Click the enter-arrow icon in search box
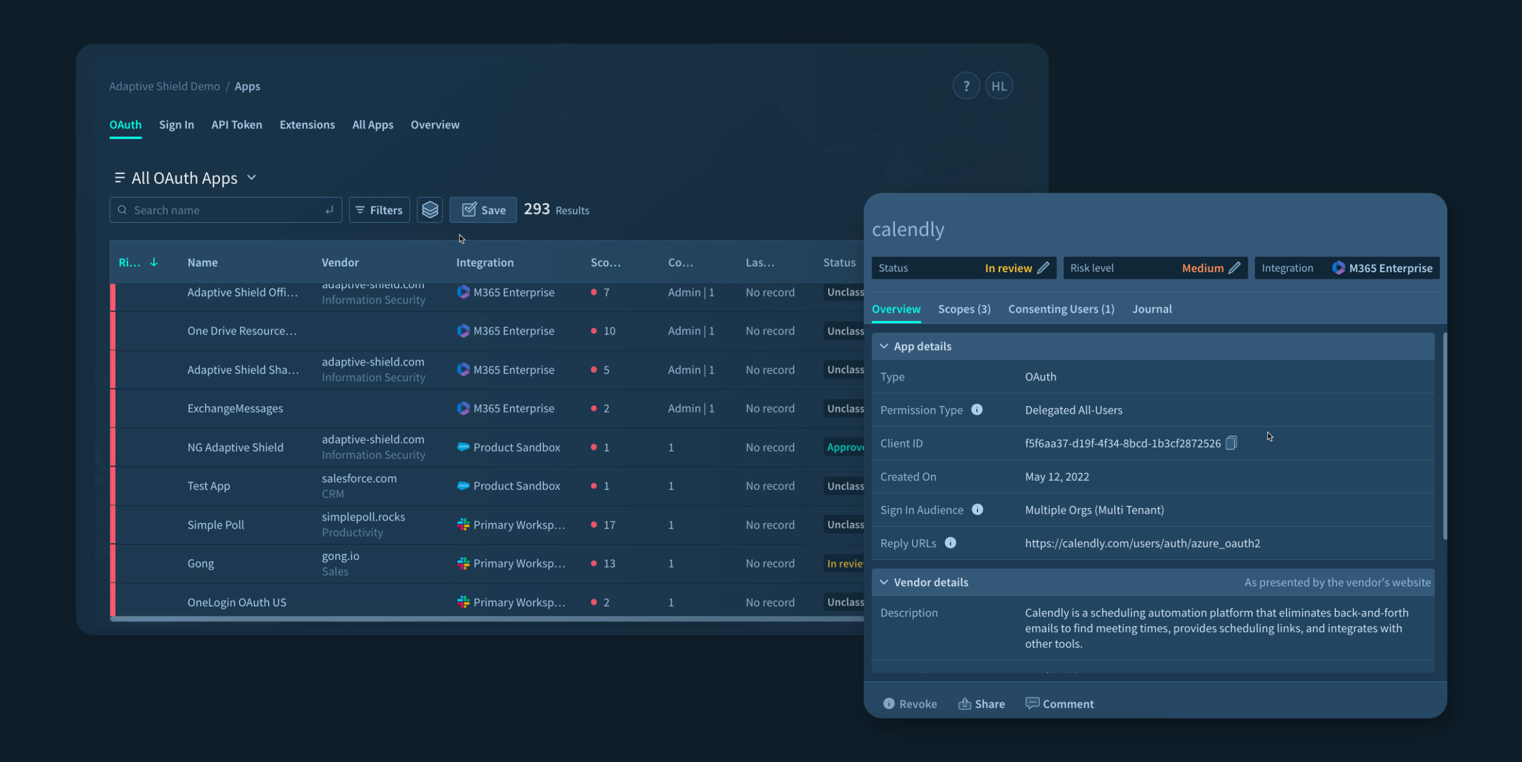 point(329,210)
